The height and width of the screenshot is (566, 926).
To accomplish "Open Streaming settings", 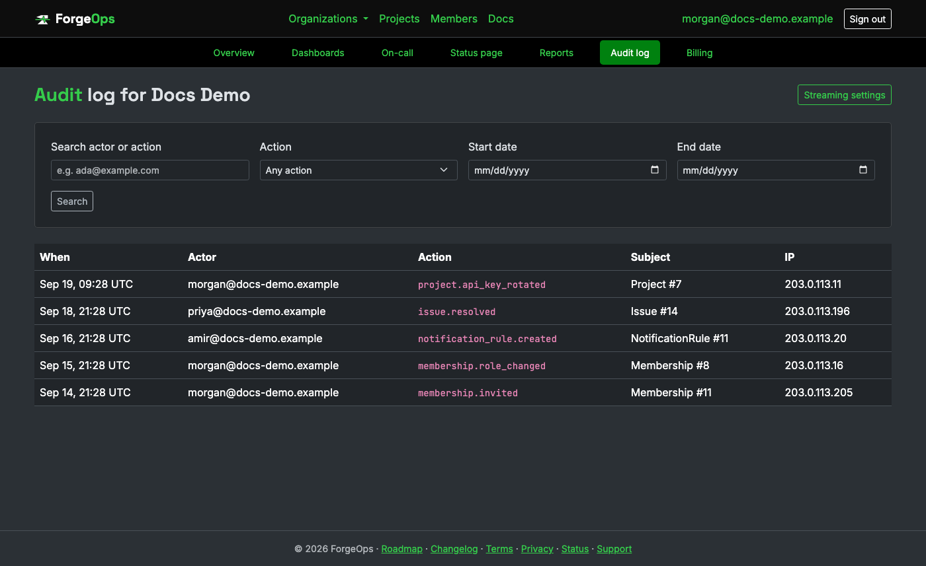I will tap(845, 95).
